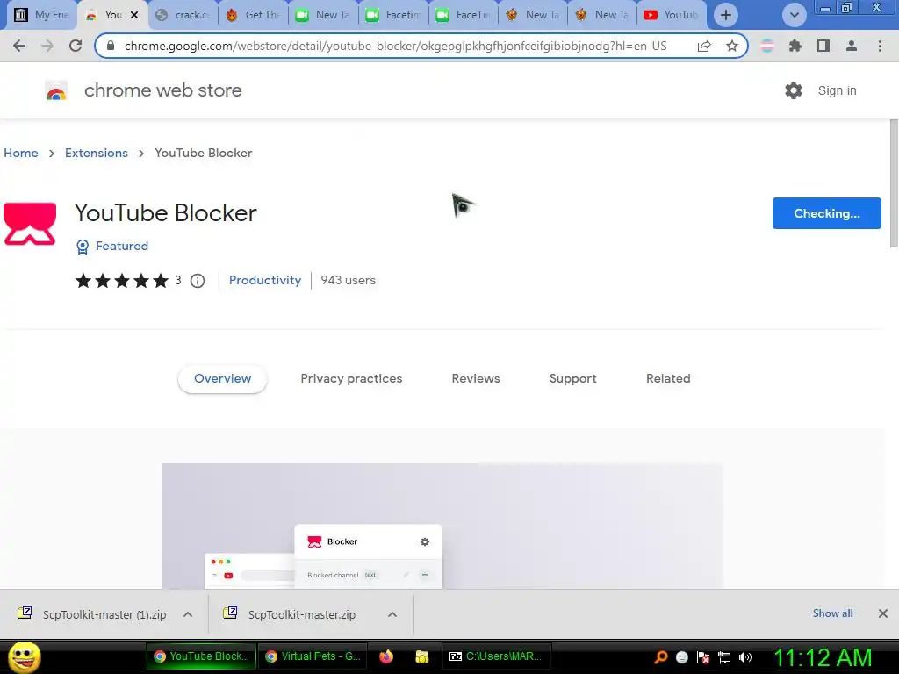This screenshot has width=899, height=674.
Task: Click the magnifier icon in system tray
Action: tap(661, 657)
